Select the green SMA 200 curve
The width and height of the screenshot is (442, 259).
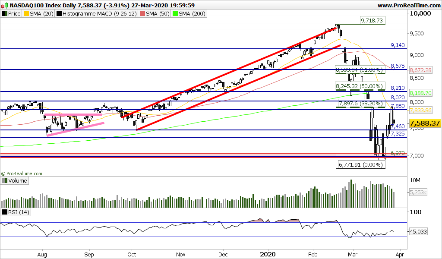point(197,121)
